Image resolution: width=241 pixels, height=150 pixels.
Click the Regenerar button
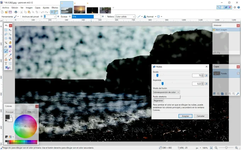[158, 100]
